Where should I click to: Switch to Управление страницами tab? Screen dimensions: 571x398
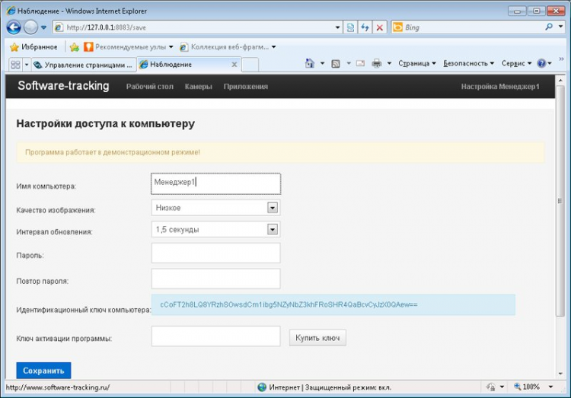point(83,65)
